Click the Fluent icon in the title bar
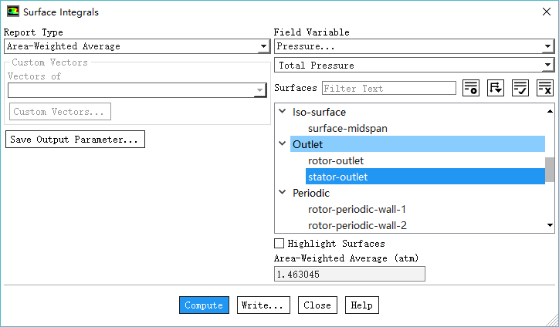Image resolution: width=559 pixels, height=327 pixels. point(12,12)
